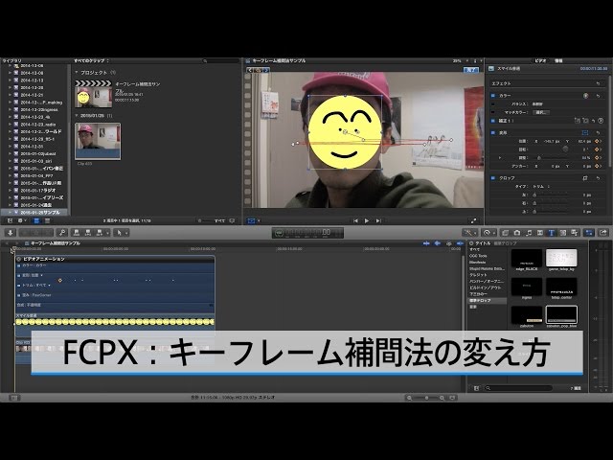The height and width of the screenshot is (460, 613).
Task: Select the arrow Select tool in toolbar
Action: pyautogui.click(x=120, y=233)
